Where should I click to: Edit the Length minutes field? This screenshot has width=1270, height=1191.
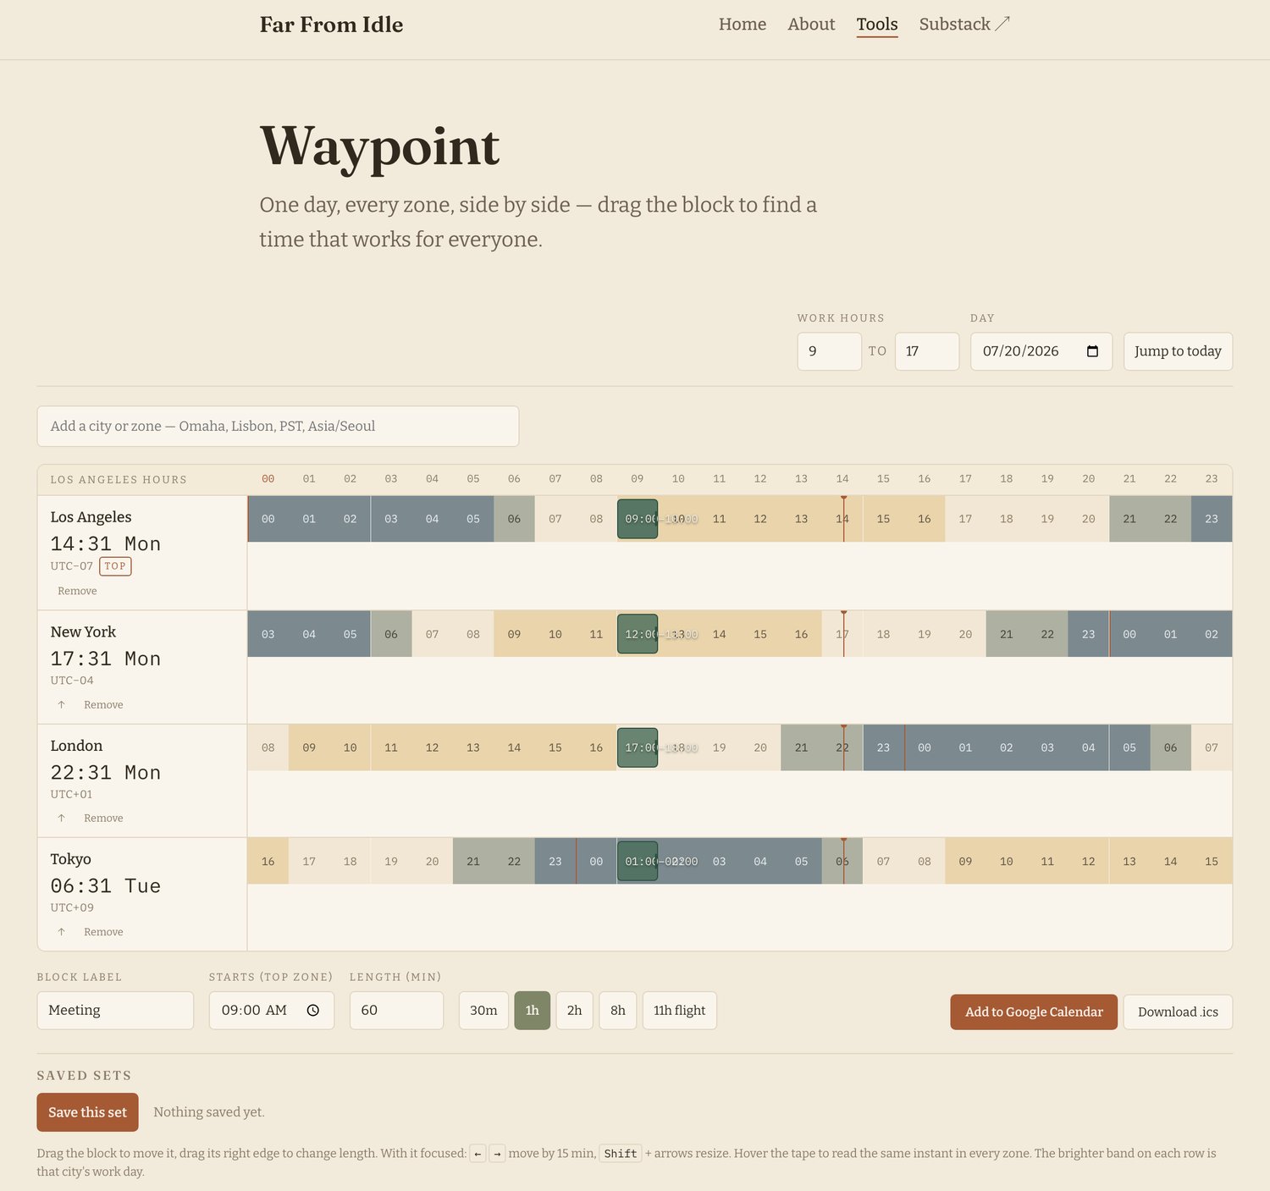(396, 1010)
